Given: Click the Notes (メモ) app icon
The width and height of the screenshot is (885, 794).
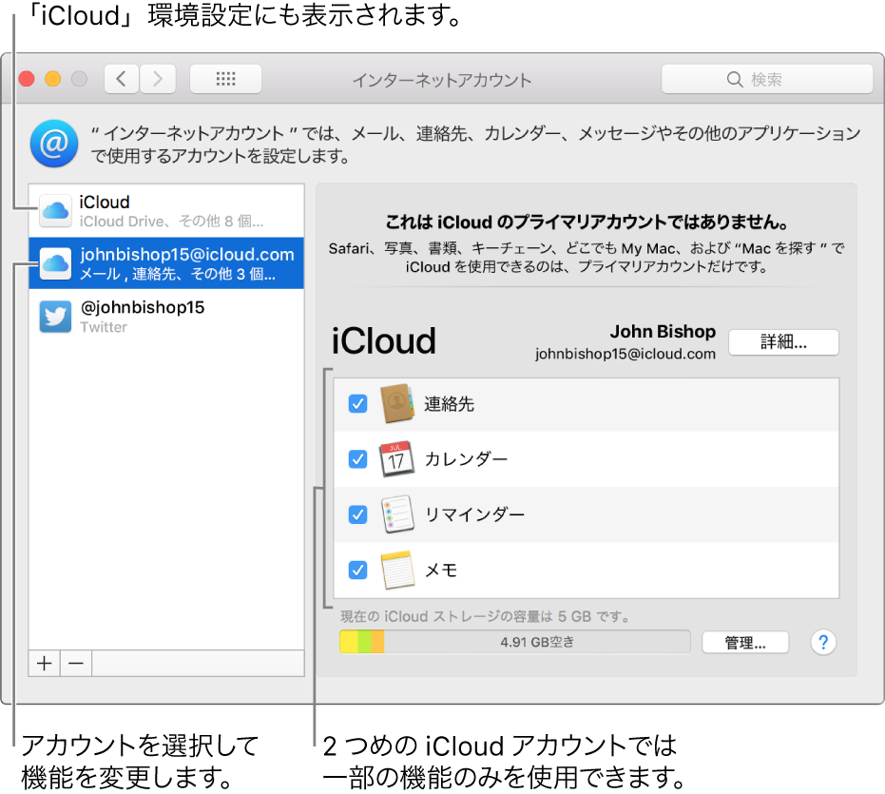Looking at the screenshot, I should 397,570.
